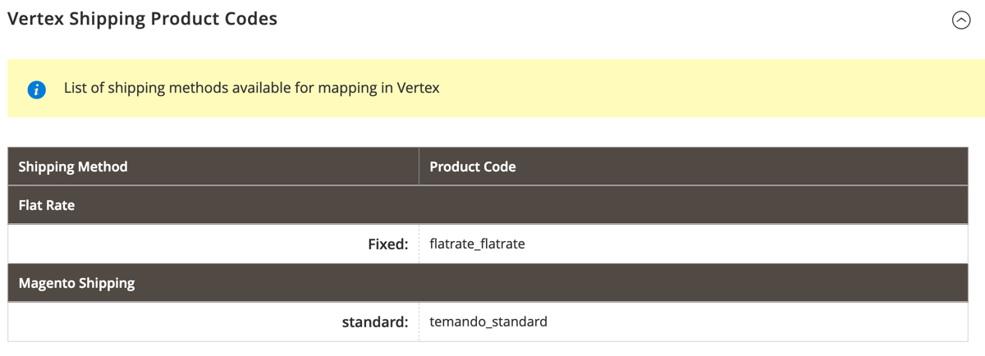Select the Magento Shipping group row

pyautogui.click(x=488, y=283)
